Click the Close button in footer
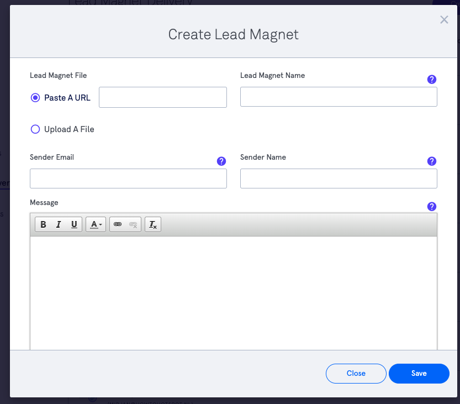Screen dimensions: 460x404 pyautogui.click(x=356, y=374)
